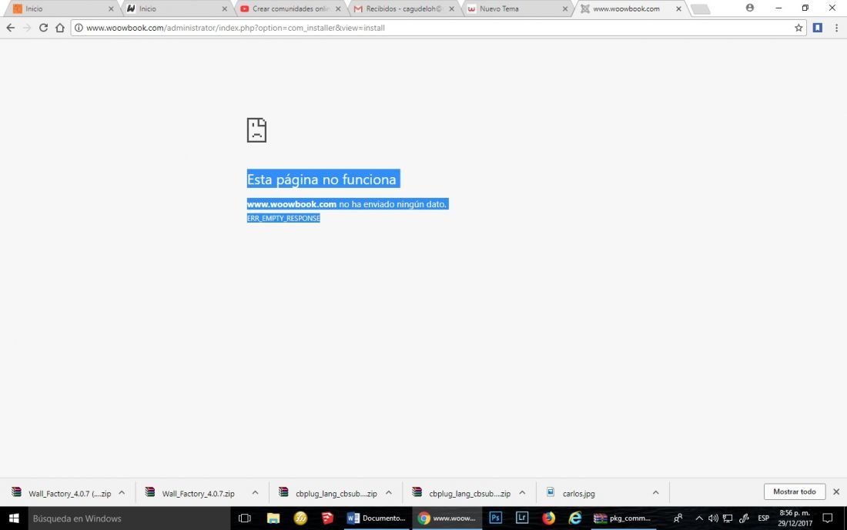Open the browser home page
The image size is (847, 530).
[x=60, y=28]
